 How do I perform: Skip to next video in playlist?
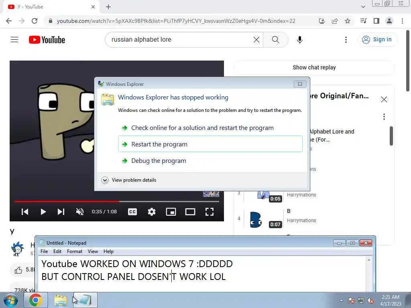pos(61,212)
